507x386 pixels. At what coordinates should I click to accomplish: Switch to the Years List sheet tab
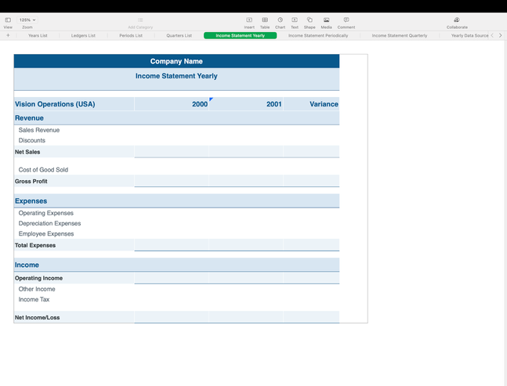38,35
